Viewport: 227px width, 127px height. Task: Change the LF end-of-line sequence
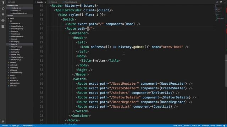[199, 126]
